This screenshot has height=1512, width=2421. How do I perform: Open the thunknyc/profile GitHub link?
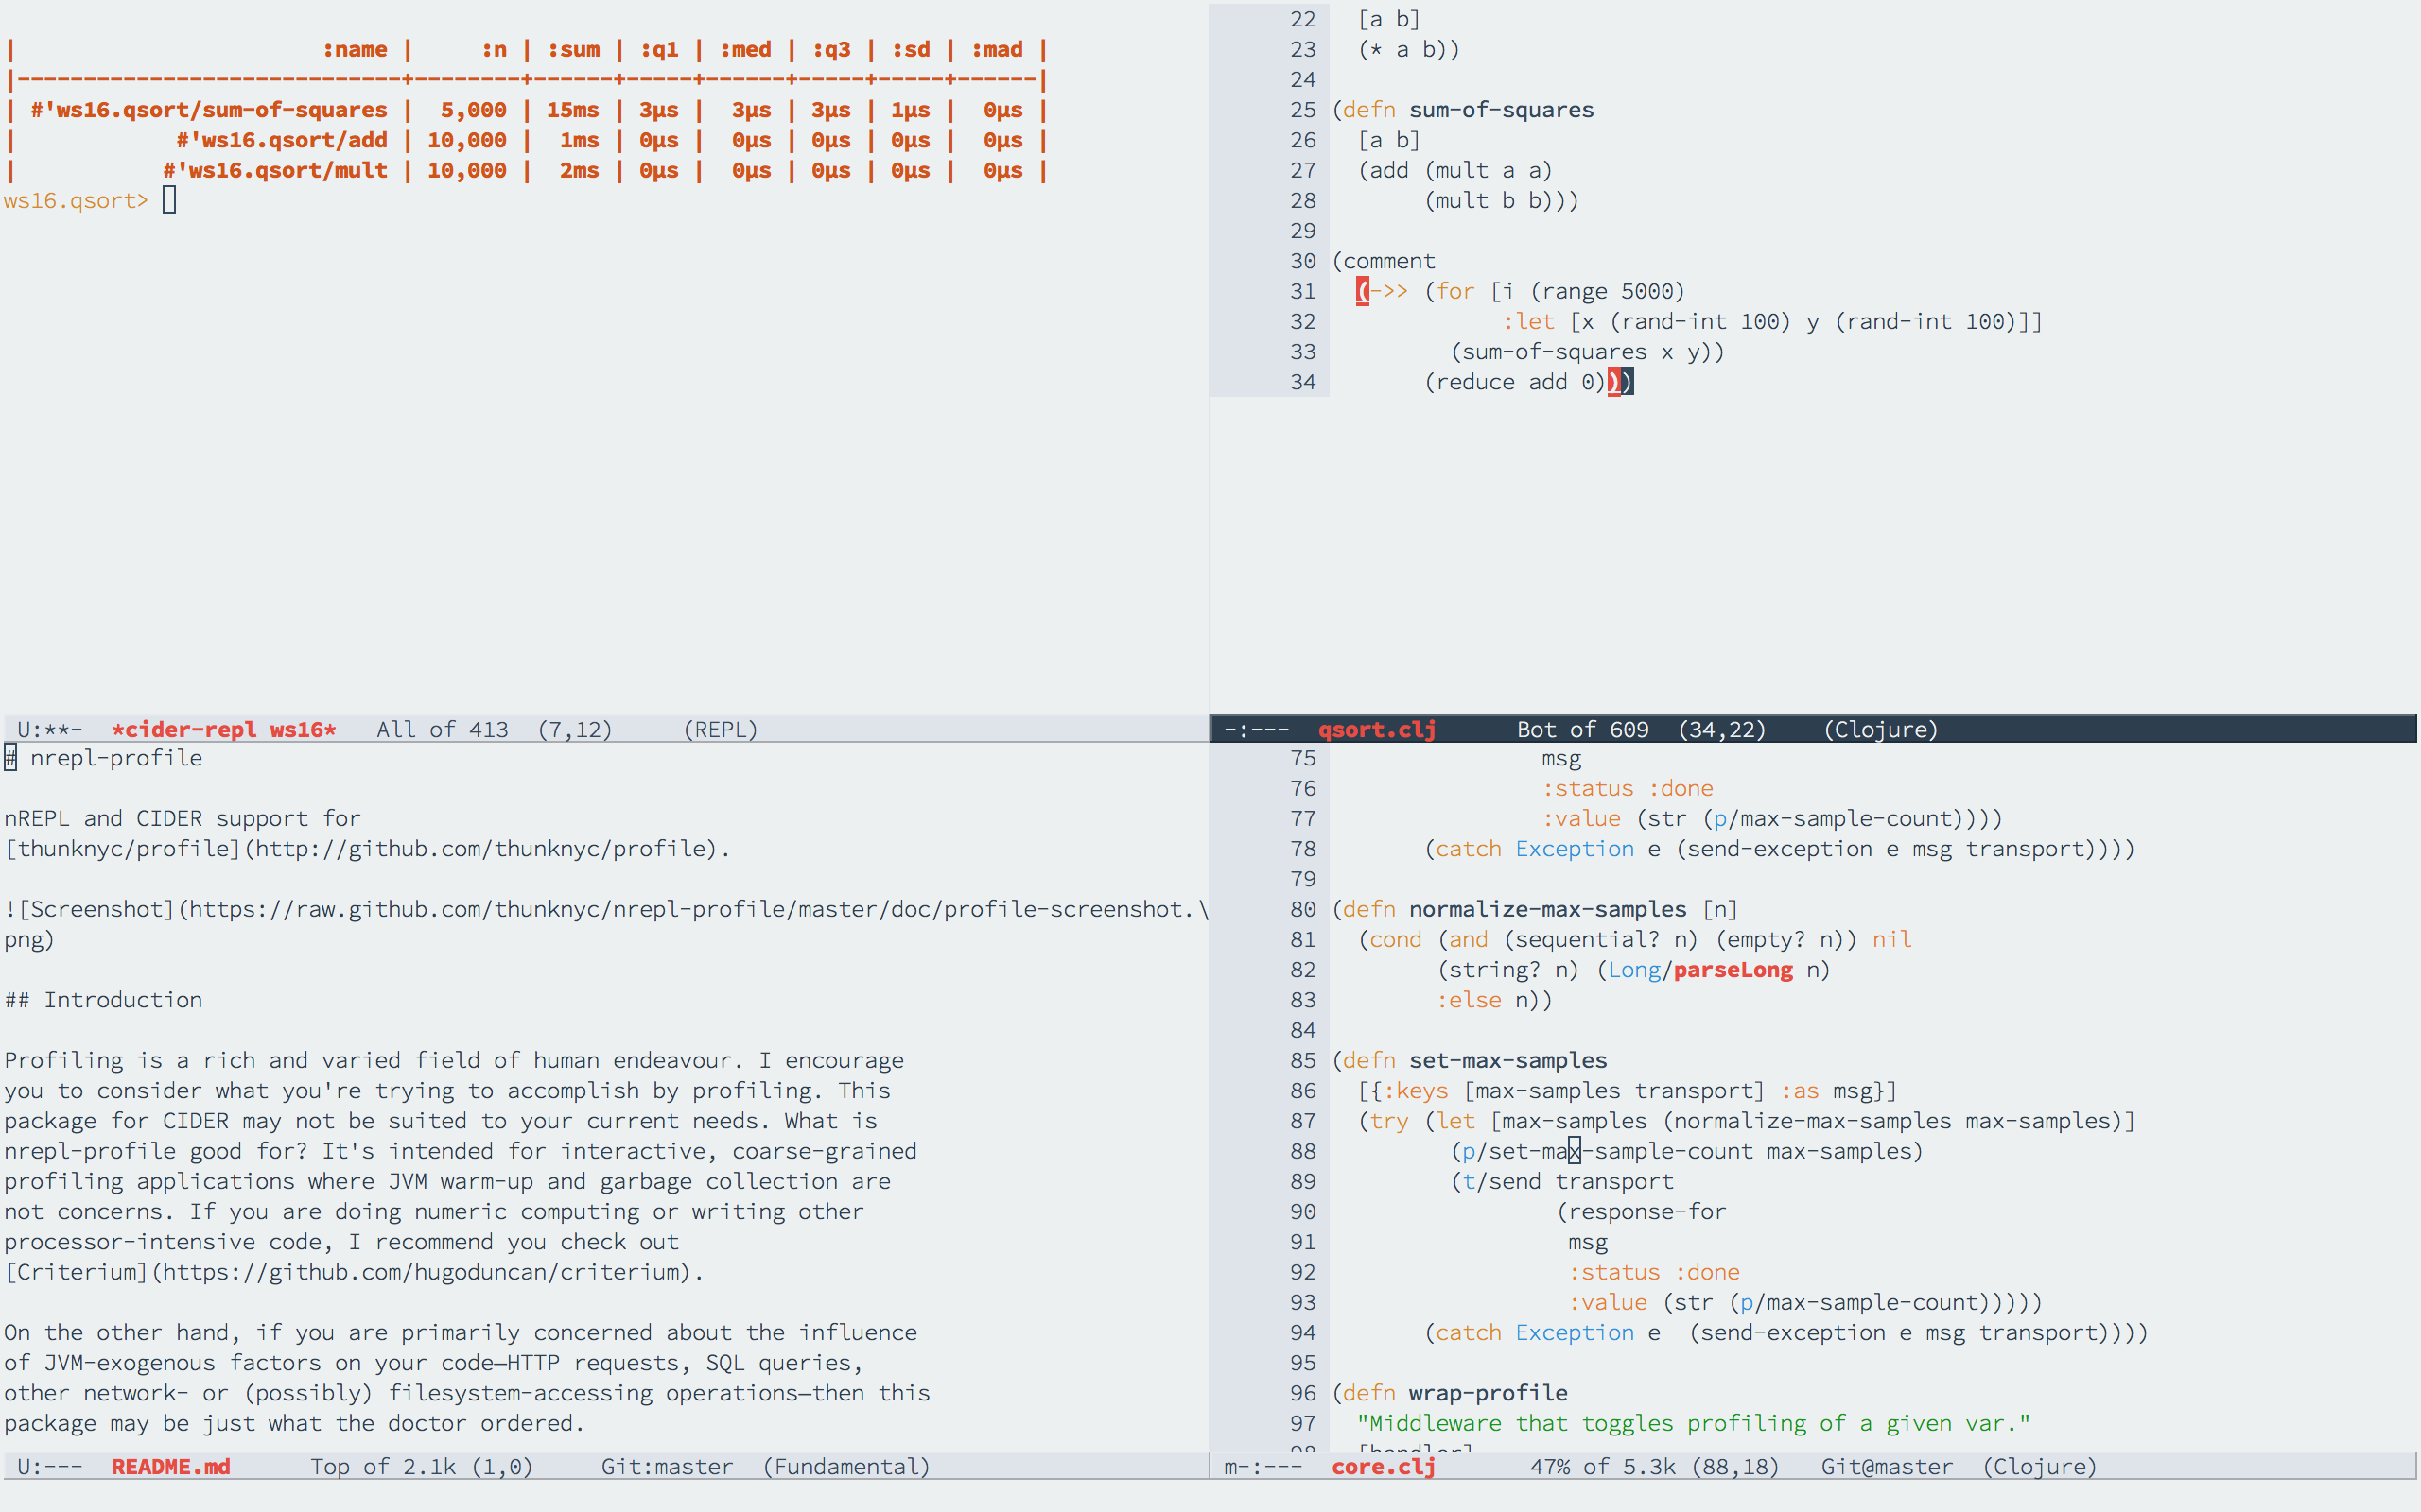tap(368, 849)
